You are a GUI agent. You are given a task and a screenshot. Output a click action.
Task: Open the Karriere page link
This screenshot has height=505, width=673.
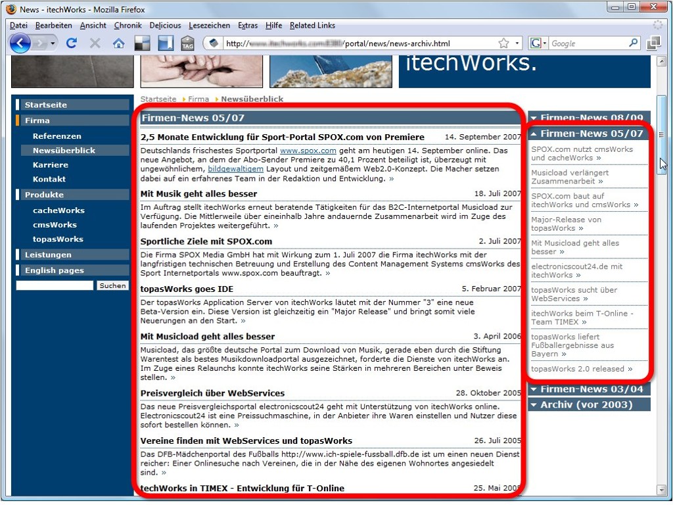coord(50,165)
